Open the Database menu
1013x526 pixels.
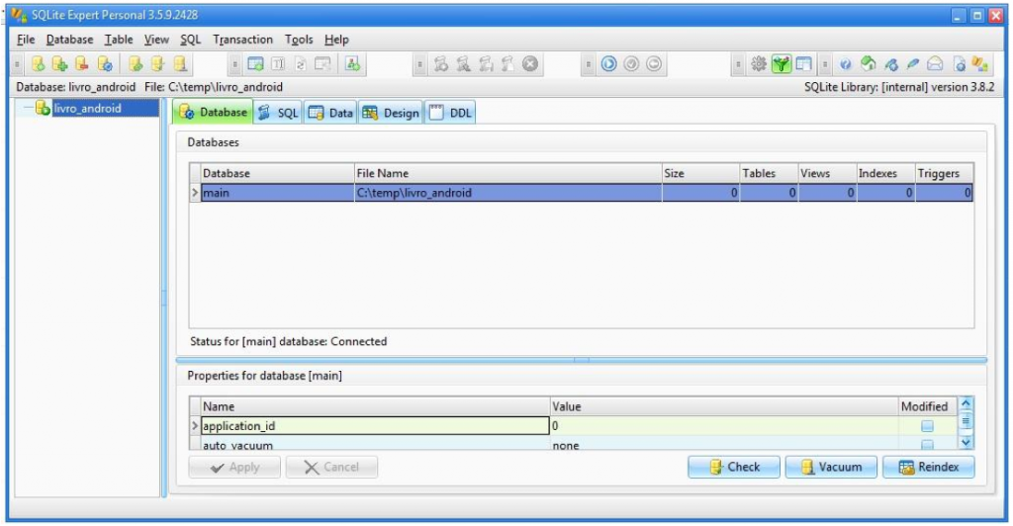click(70, 40)
